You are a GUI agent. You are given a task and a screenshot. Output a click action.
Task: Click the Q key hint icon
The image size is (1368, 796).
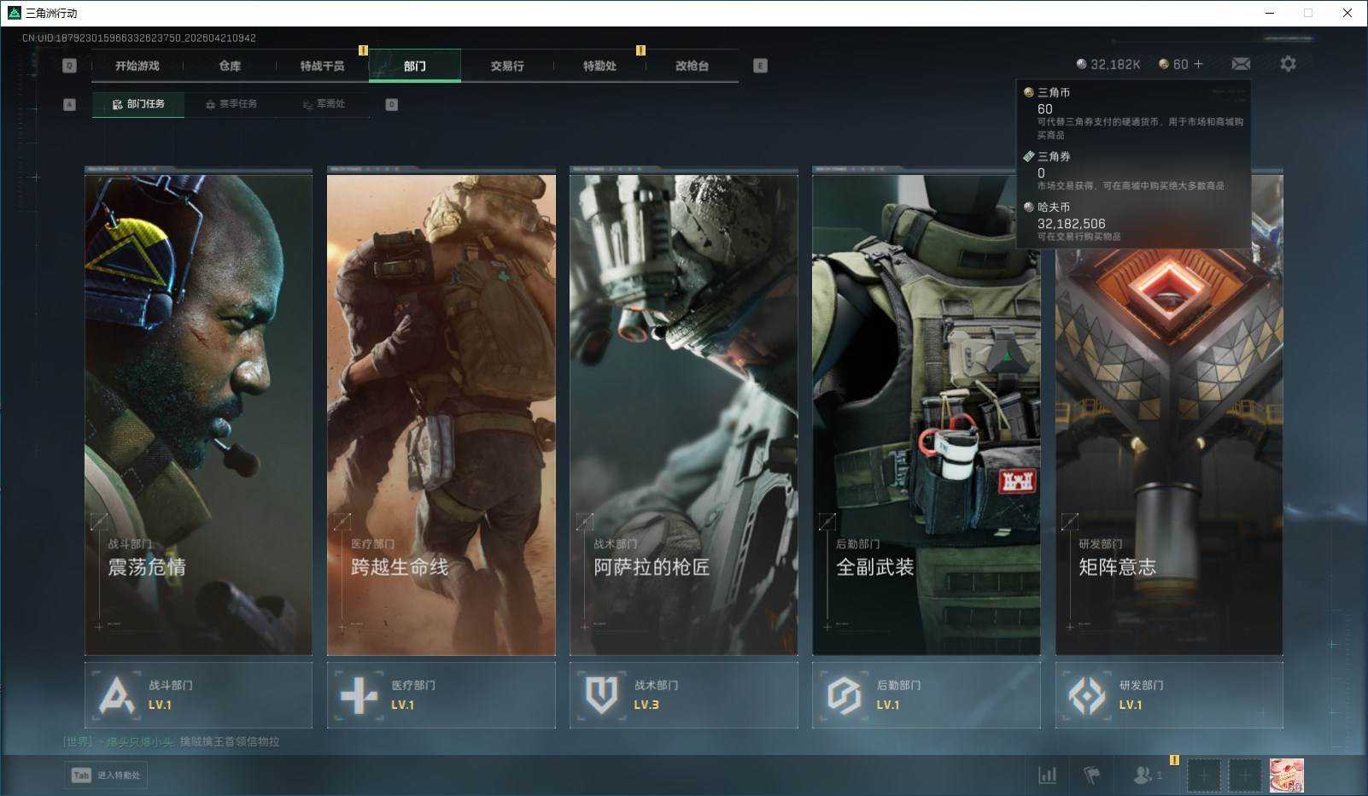pyautogui.click(x=70, y=66)
